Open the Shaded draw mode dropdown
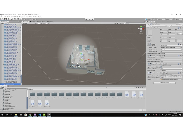183x130 pixels. [x=28, y=23]
